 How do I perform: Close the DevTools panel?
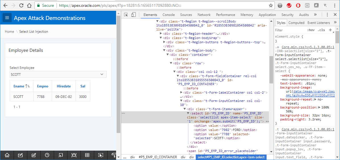335,15
